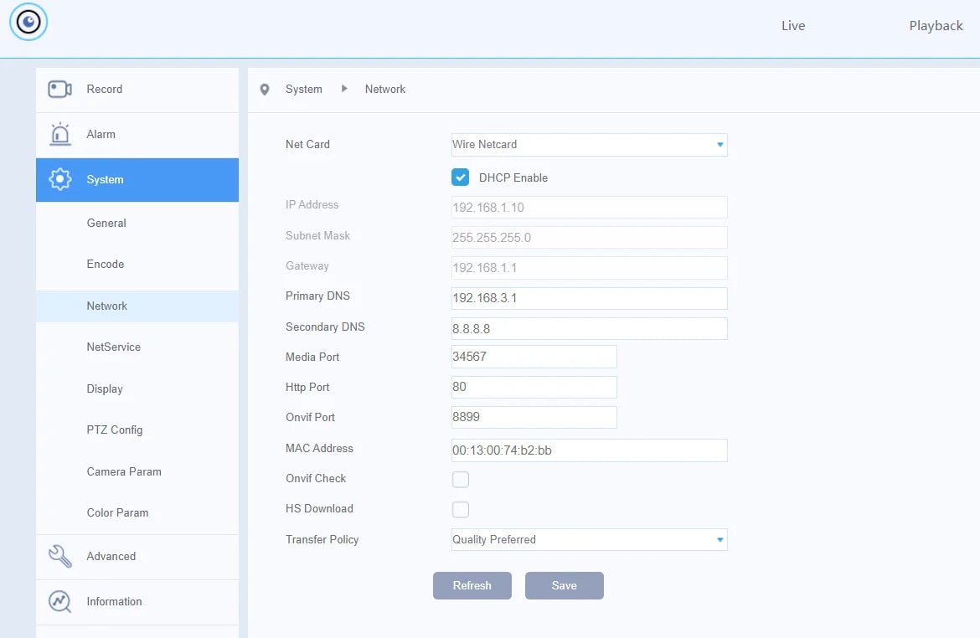Click the Information chart magnifier icon

point(60,602)
